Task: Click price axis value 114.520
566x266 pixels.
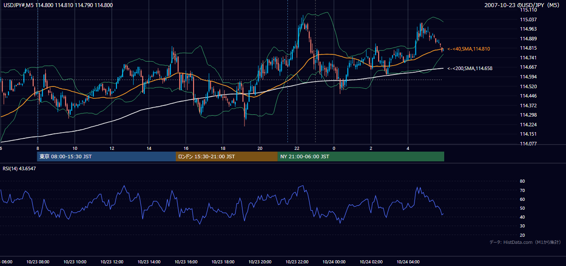Action: 528,86
